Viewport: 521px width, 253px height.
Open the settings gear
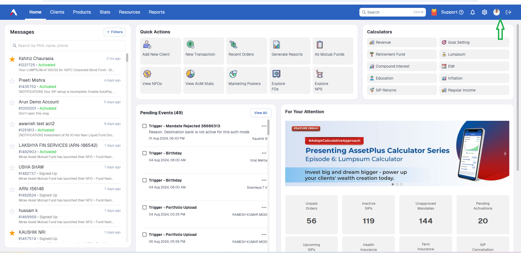(x=485, y=12)
